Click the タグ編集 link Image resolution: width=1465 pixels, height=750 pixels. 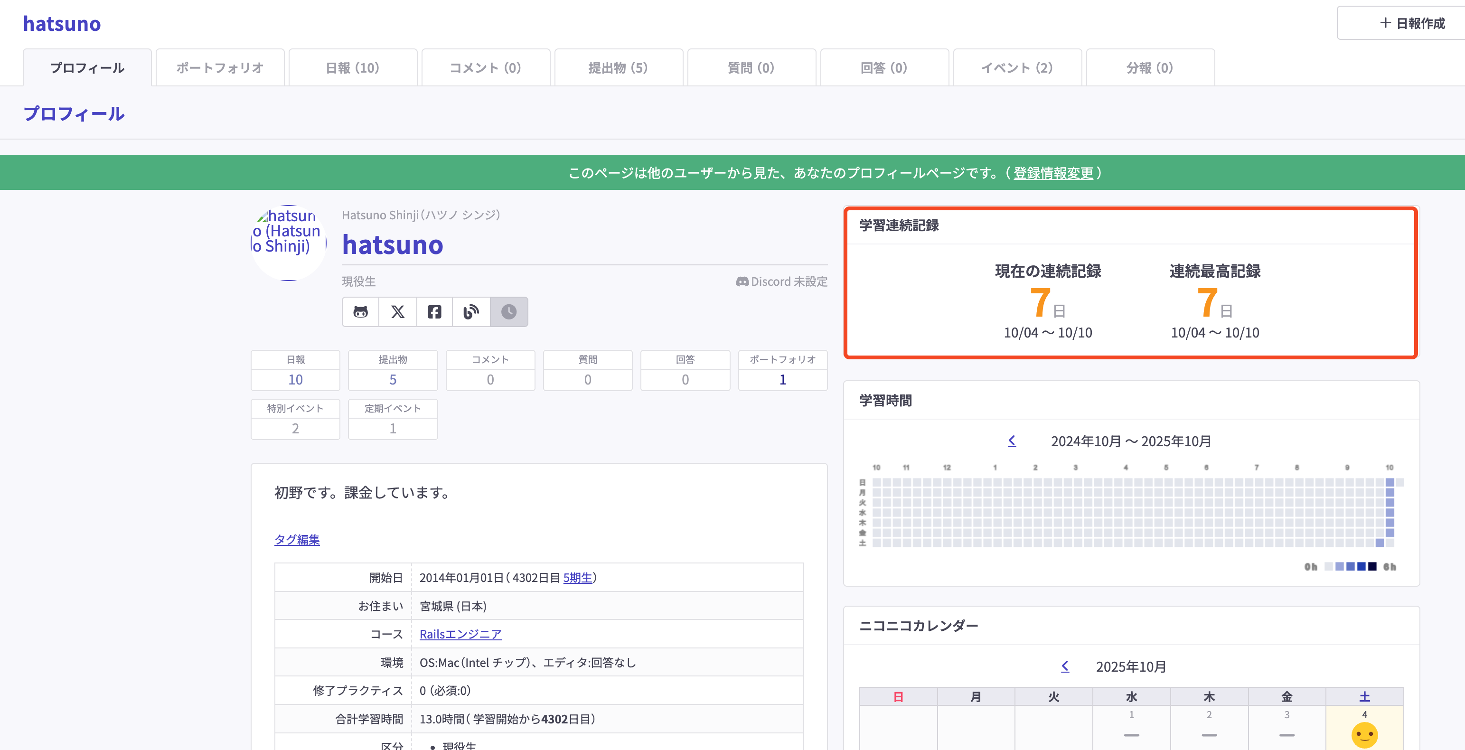coord(297,539)
